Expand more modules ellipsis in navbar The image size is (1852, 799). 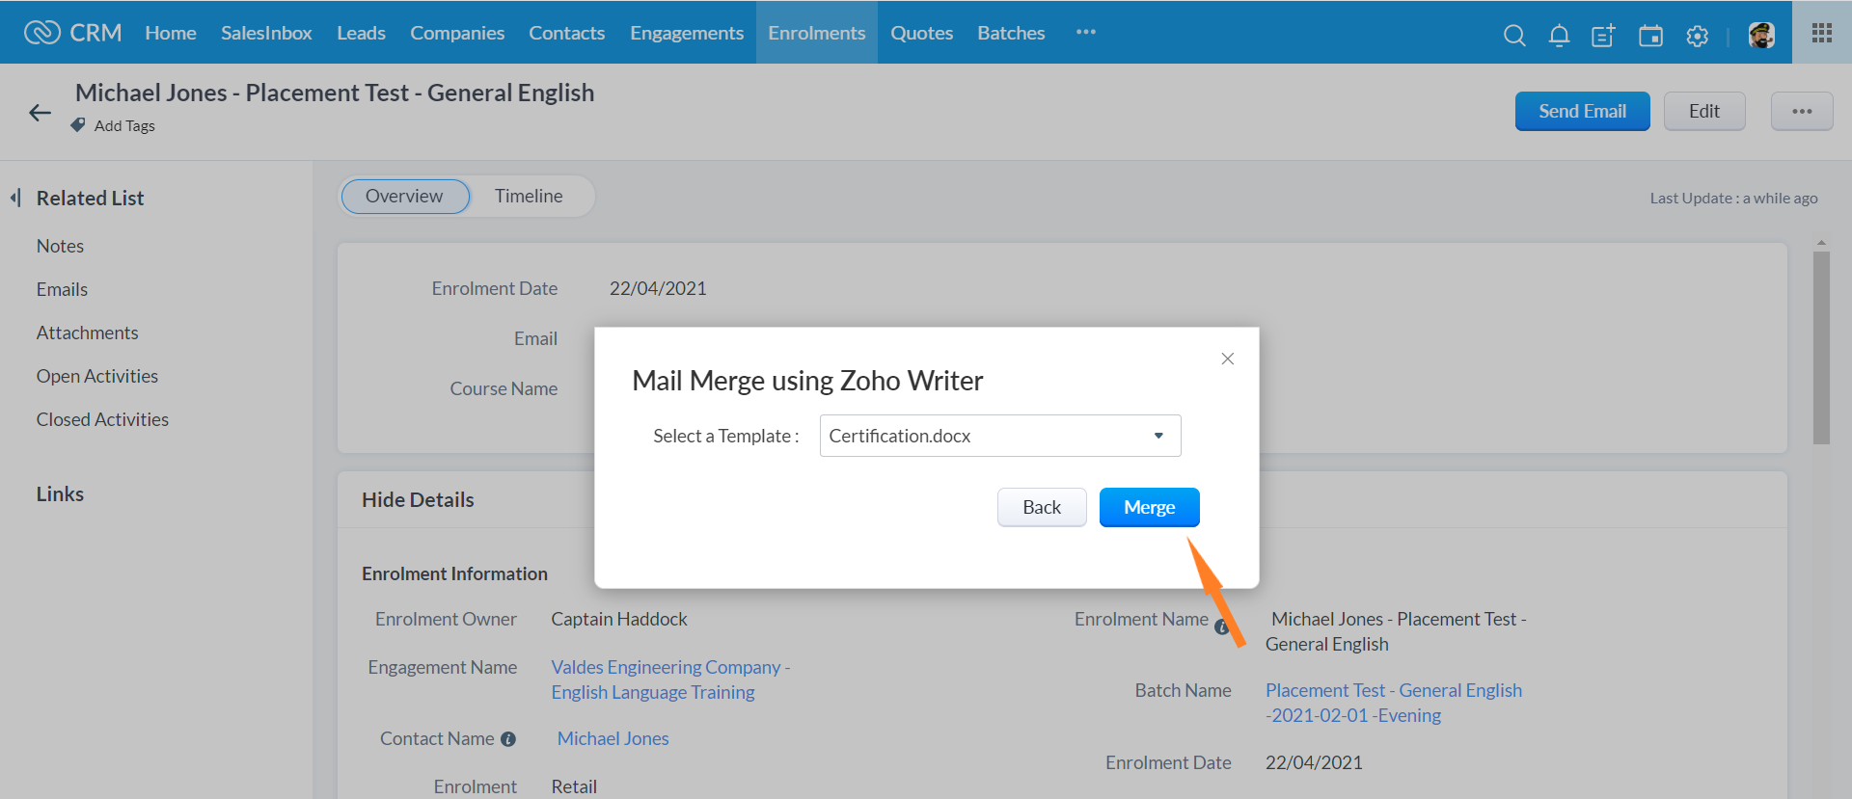coord(1086,32)
